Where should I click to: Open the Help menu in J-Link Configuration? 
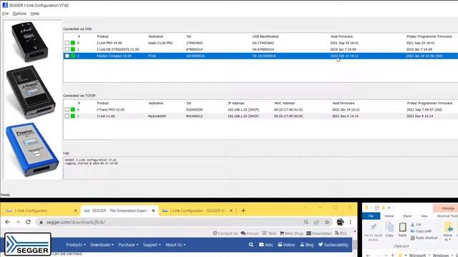(x=35, y=14)
